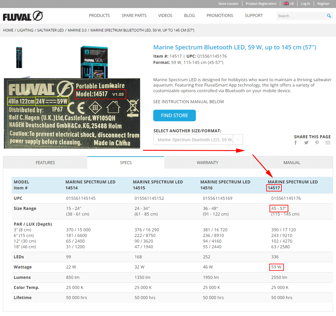Click into the Search field
Image resolution: width=336 pixels, height=316 pixels.
[301, 16]
